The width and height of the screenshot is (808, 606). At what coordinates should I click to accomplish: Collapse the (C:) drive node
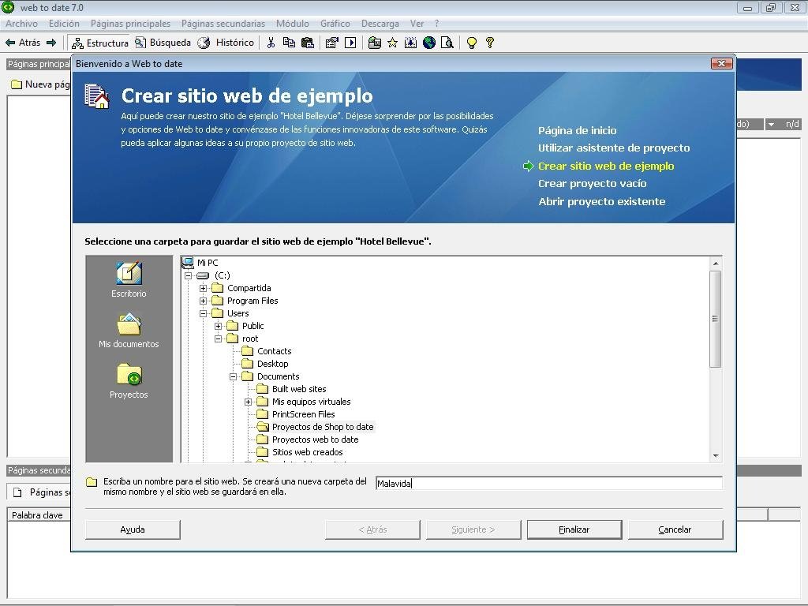coord(189,275)
